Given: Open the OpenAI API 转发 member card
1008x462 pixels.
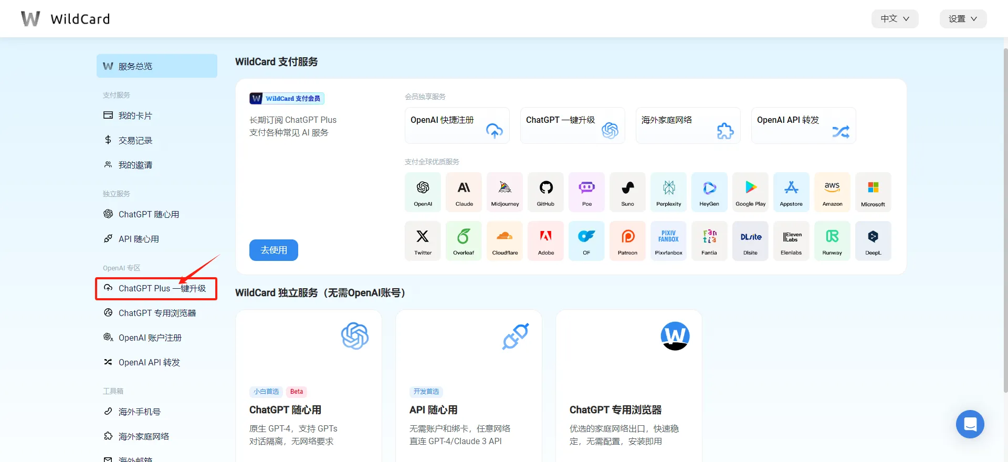Looking at the screenshot, I should (x=803, y=125).
